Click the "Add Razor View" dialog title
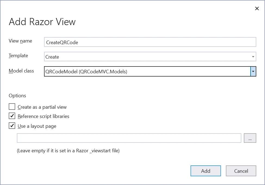 pyautogui.click(x=42, y=22)
